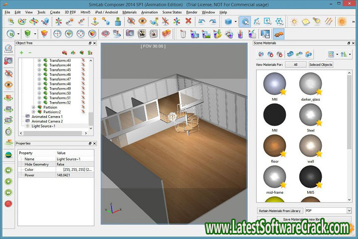Click the monitor screens icon in second toolbar

265,34
